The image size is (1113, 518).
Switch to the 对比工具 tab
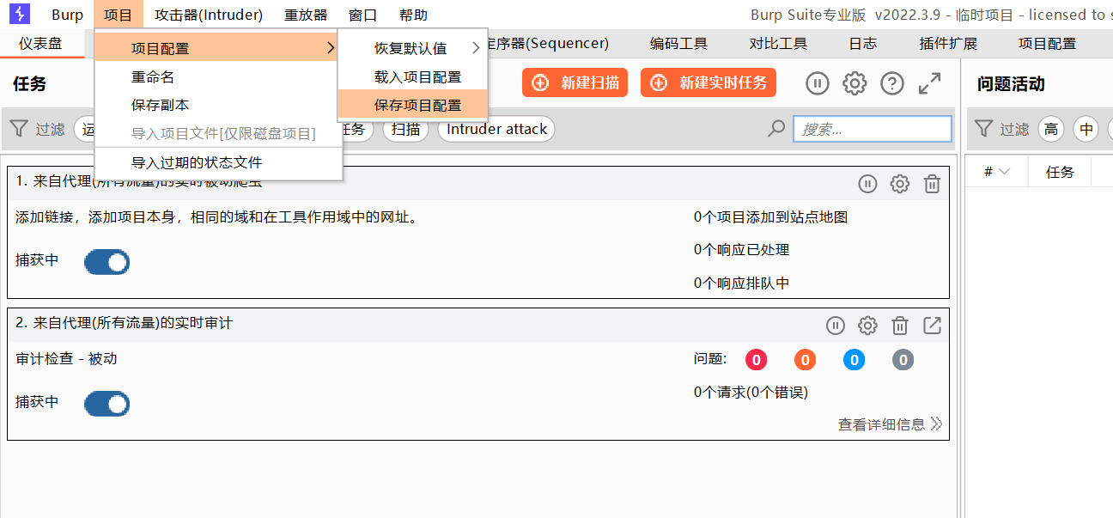click(x=778, y=43)
